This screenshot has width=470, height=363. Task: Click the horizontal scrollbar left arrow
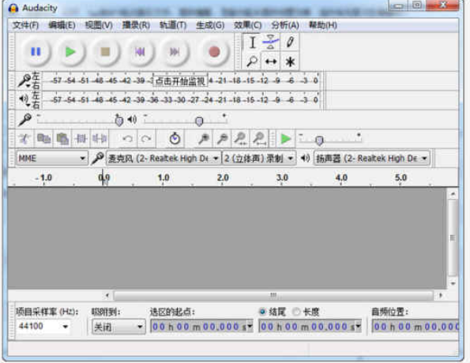click(x=107, y=295)
